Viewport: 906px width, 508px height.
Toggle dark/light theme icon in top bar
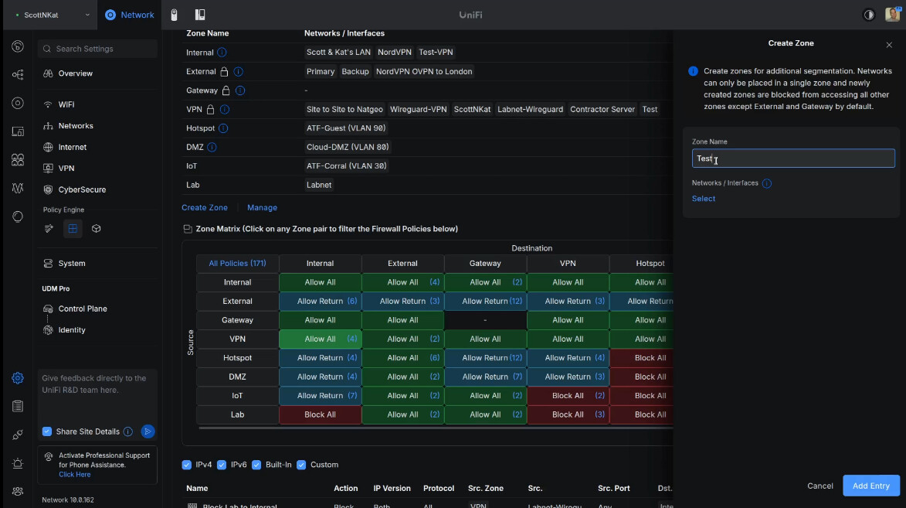[869, 15]
